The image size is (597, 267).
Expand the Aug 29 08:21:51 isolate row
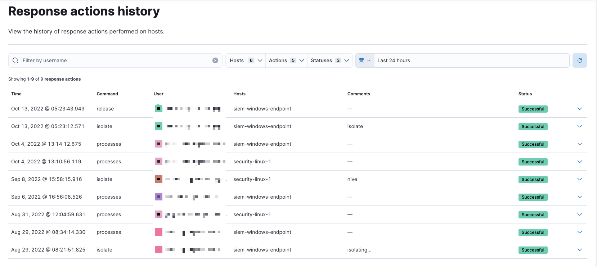pyautogui.click(x=579, y=250)
